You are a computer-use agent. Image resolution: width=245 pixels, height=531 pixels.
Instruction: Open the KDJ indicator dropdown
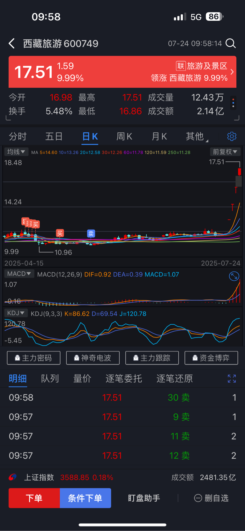point(16,313)
